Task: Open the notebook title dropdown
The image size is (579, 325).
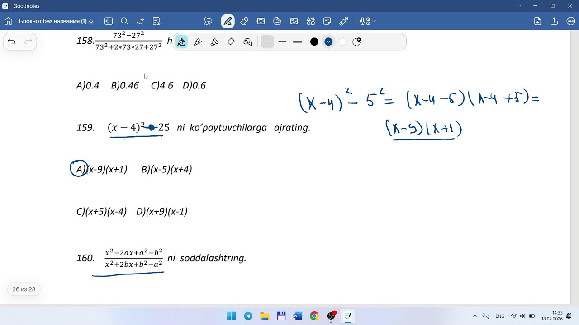Action: (x=56, y=21)
